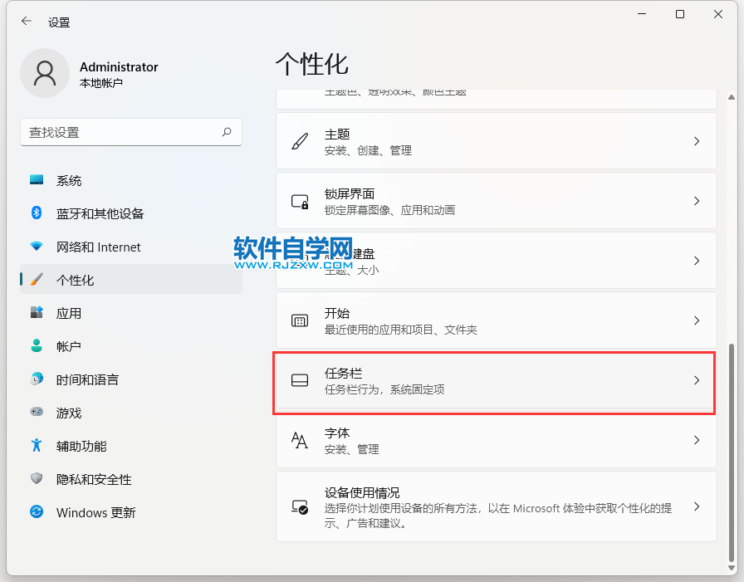Click the 帐户 person icon
The height and width of the screenshot is (582, 744).
37,345
